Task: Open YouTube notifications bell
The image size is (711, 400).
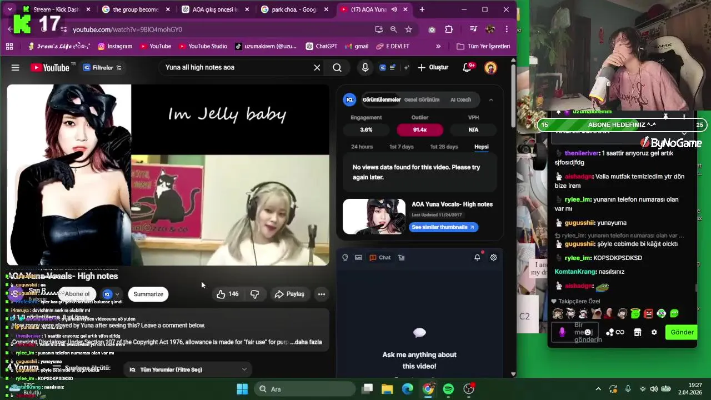Action: (467, 68)
